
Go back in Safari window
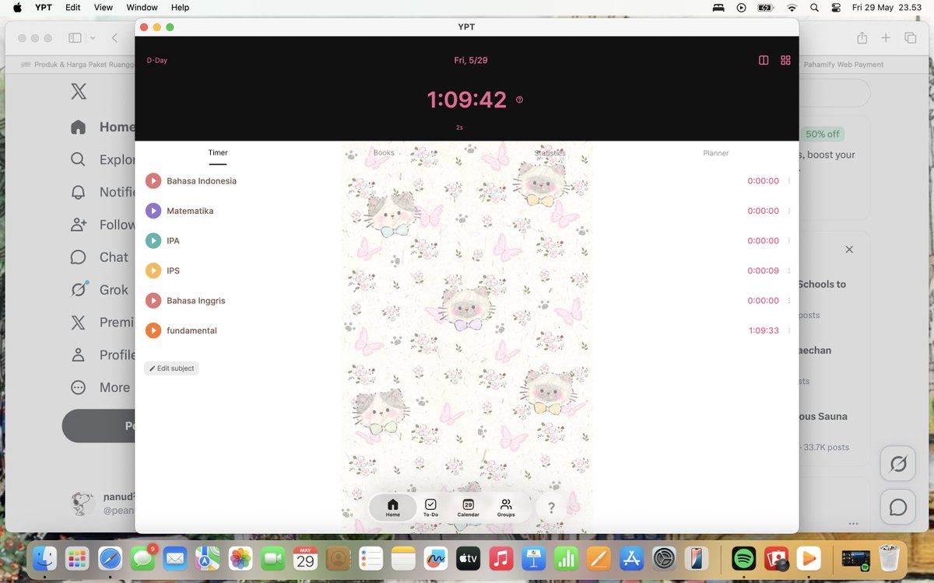[114, 37]
